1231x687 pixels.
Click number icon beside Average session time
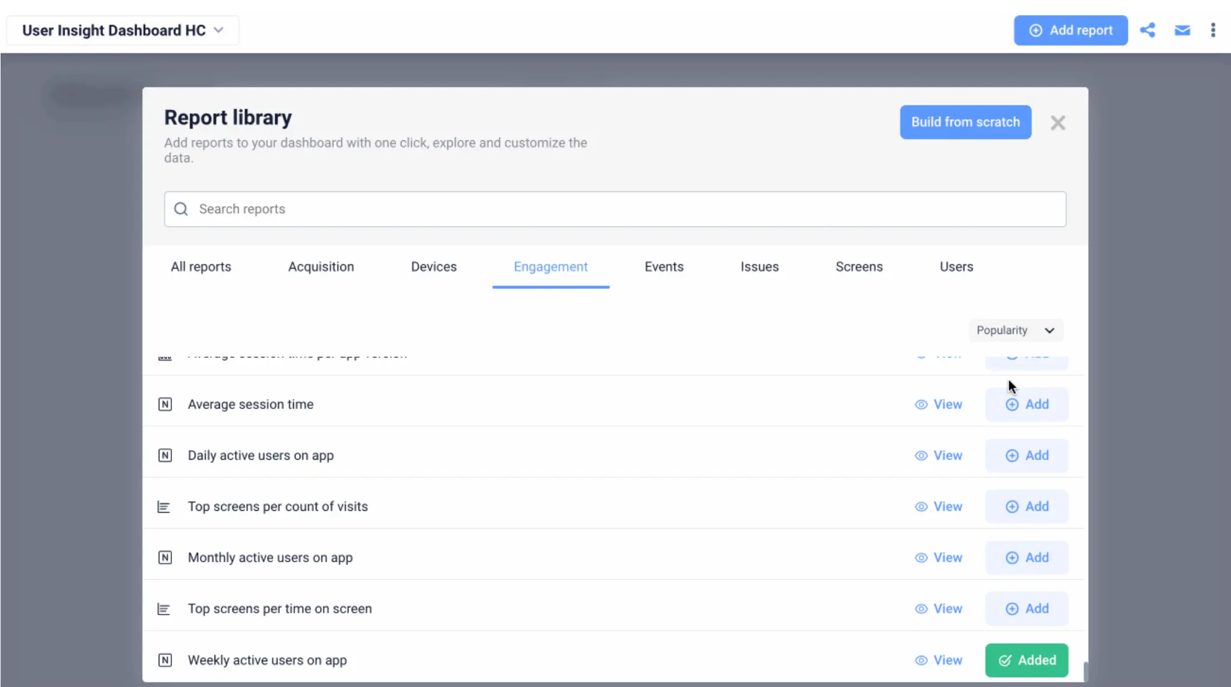[165, 404]
